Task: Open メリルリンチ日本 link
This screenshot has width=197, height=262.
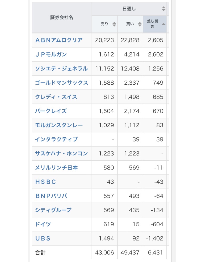Action: pyautogui.click(x=56, y=168)
